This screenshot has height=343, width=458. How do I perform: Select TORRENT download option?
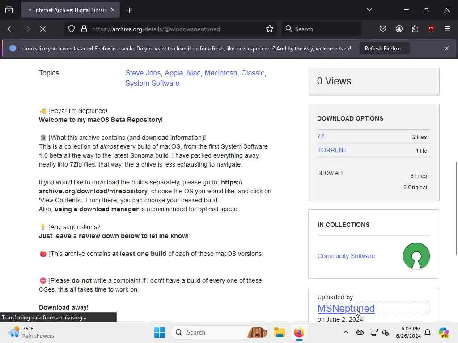(x=332, y=150)
